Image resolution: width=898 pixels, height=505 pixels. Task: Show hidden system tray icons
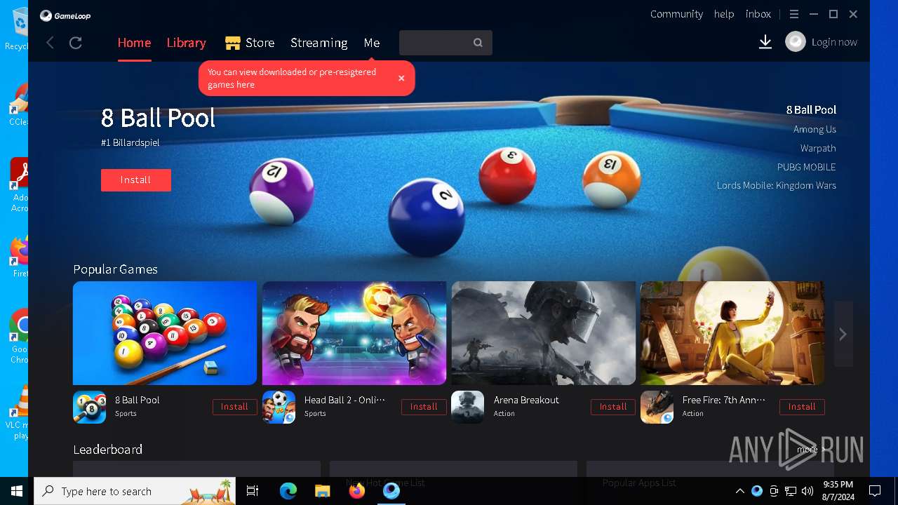point(739,491)
